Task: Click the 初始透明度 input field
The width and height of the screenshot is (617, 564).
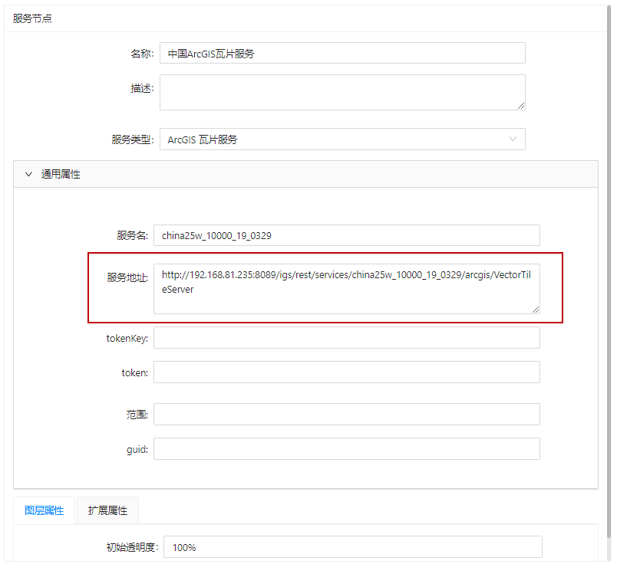Action: tap(353, 546)
